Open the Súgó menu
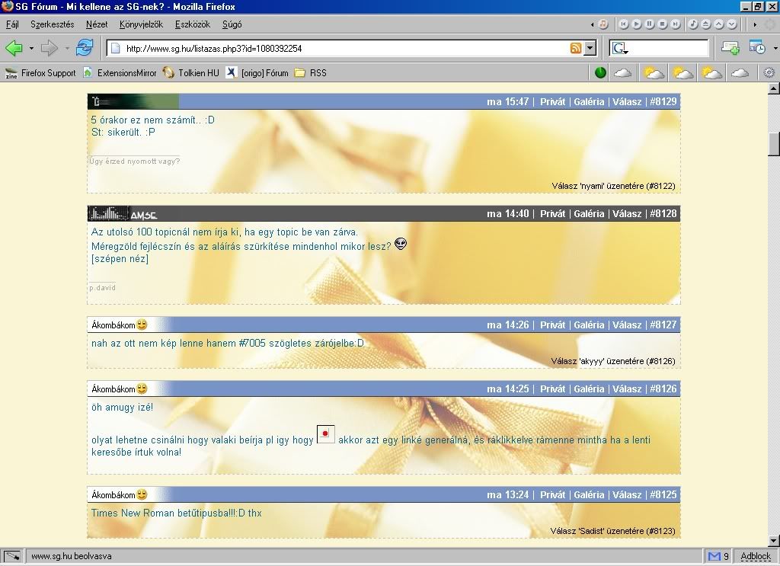 coord(232,24)
